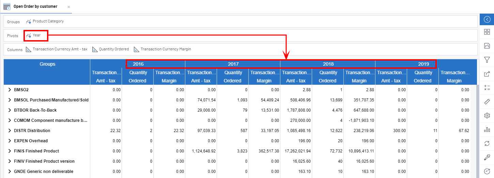Click the refresh data icon
494x178 pixels.
click(487, 143)
